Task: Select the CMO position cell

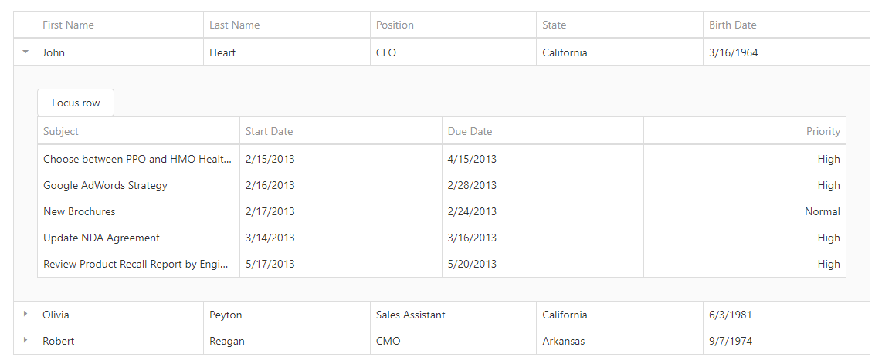Action: (388, 341)
